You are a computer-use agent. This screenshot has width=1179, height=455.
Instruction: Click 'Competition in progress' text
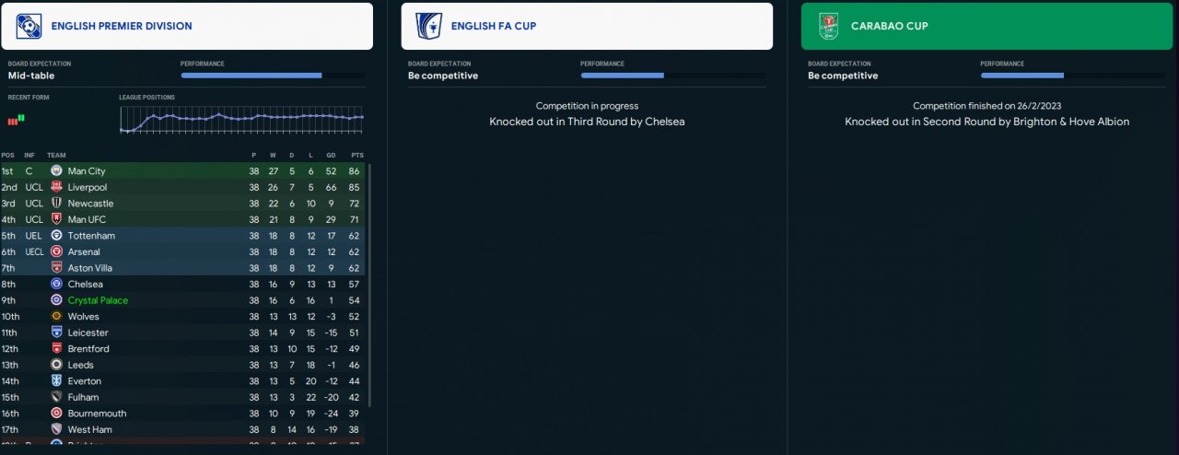(x=587, y=106)
